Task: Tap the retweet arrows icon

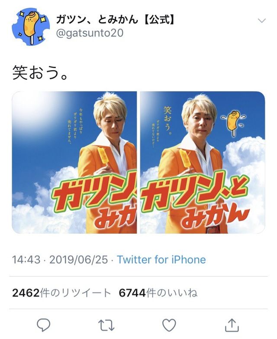Action: click(x=106, y=325)
